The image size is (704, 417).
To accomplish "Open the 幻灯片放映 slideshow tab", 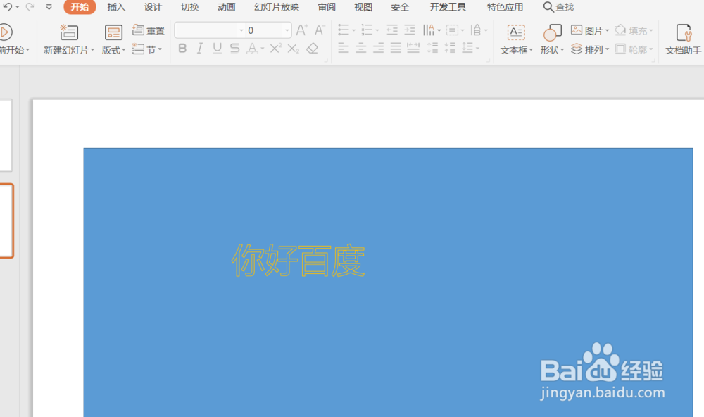I will (x=275, y=7).
